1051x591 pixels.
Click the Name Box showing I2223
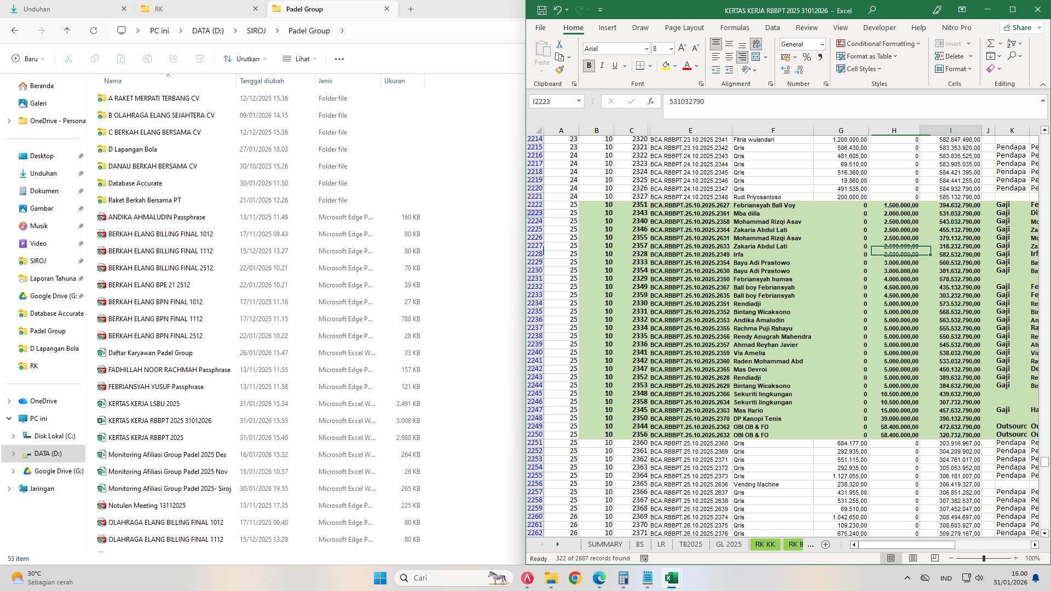554,101
